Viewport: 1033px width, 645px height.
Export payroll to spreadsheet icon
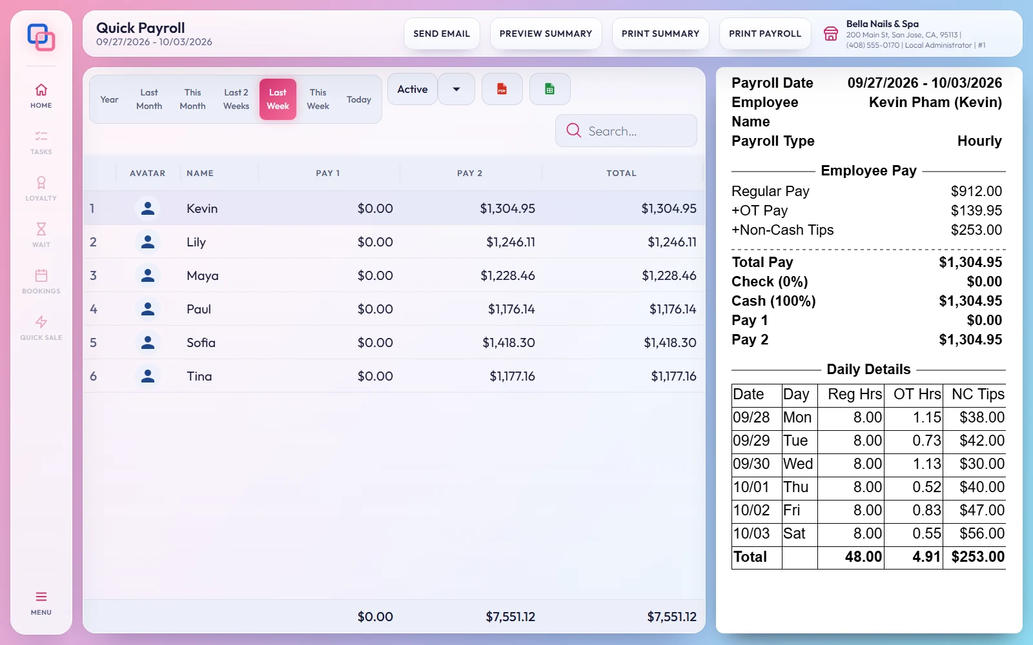point(549,89)
